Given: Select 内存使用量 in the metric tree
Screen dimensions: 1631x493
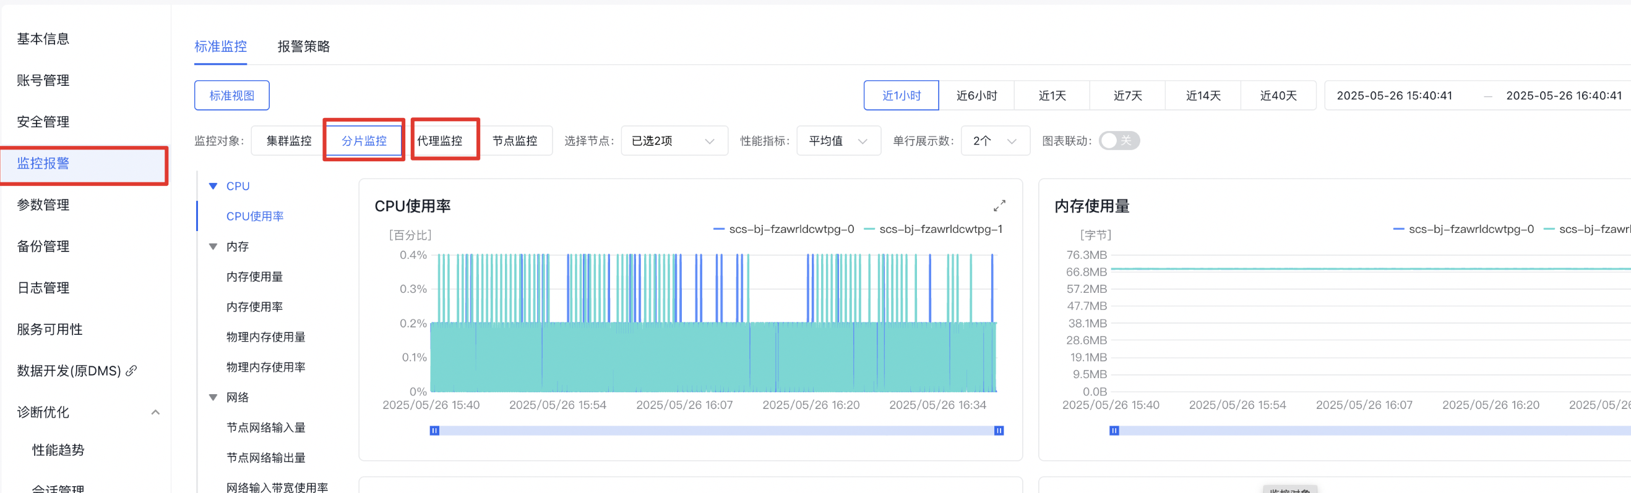Looking at the screenshot, I should [254, 277].
